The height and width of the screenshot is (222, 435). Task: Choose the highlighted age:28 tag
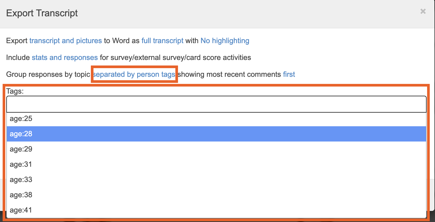tap(21, 134)
